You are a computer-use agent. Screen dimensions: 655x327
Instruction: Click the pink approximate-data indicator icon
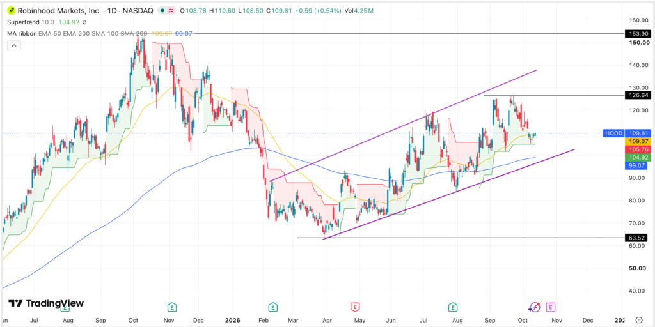[x=171, y=11]
